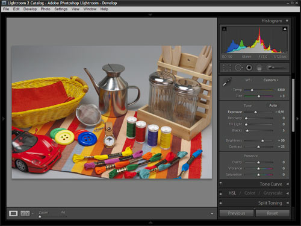Open Before/After view options arrow

(33, 213)
